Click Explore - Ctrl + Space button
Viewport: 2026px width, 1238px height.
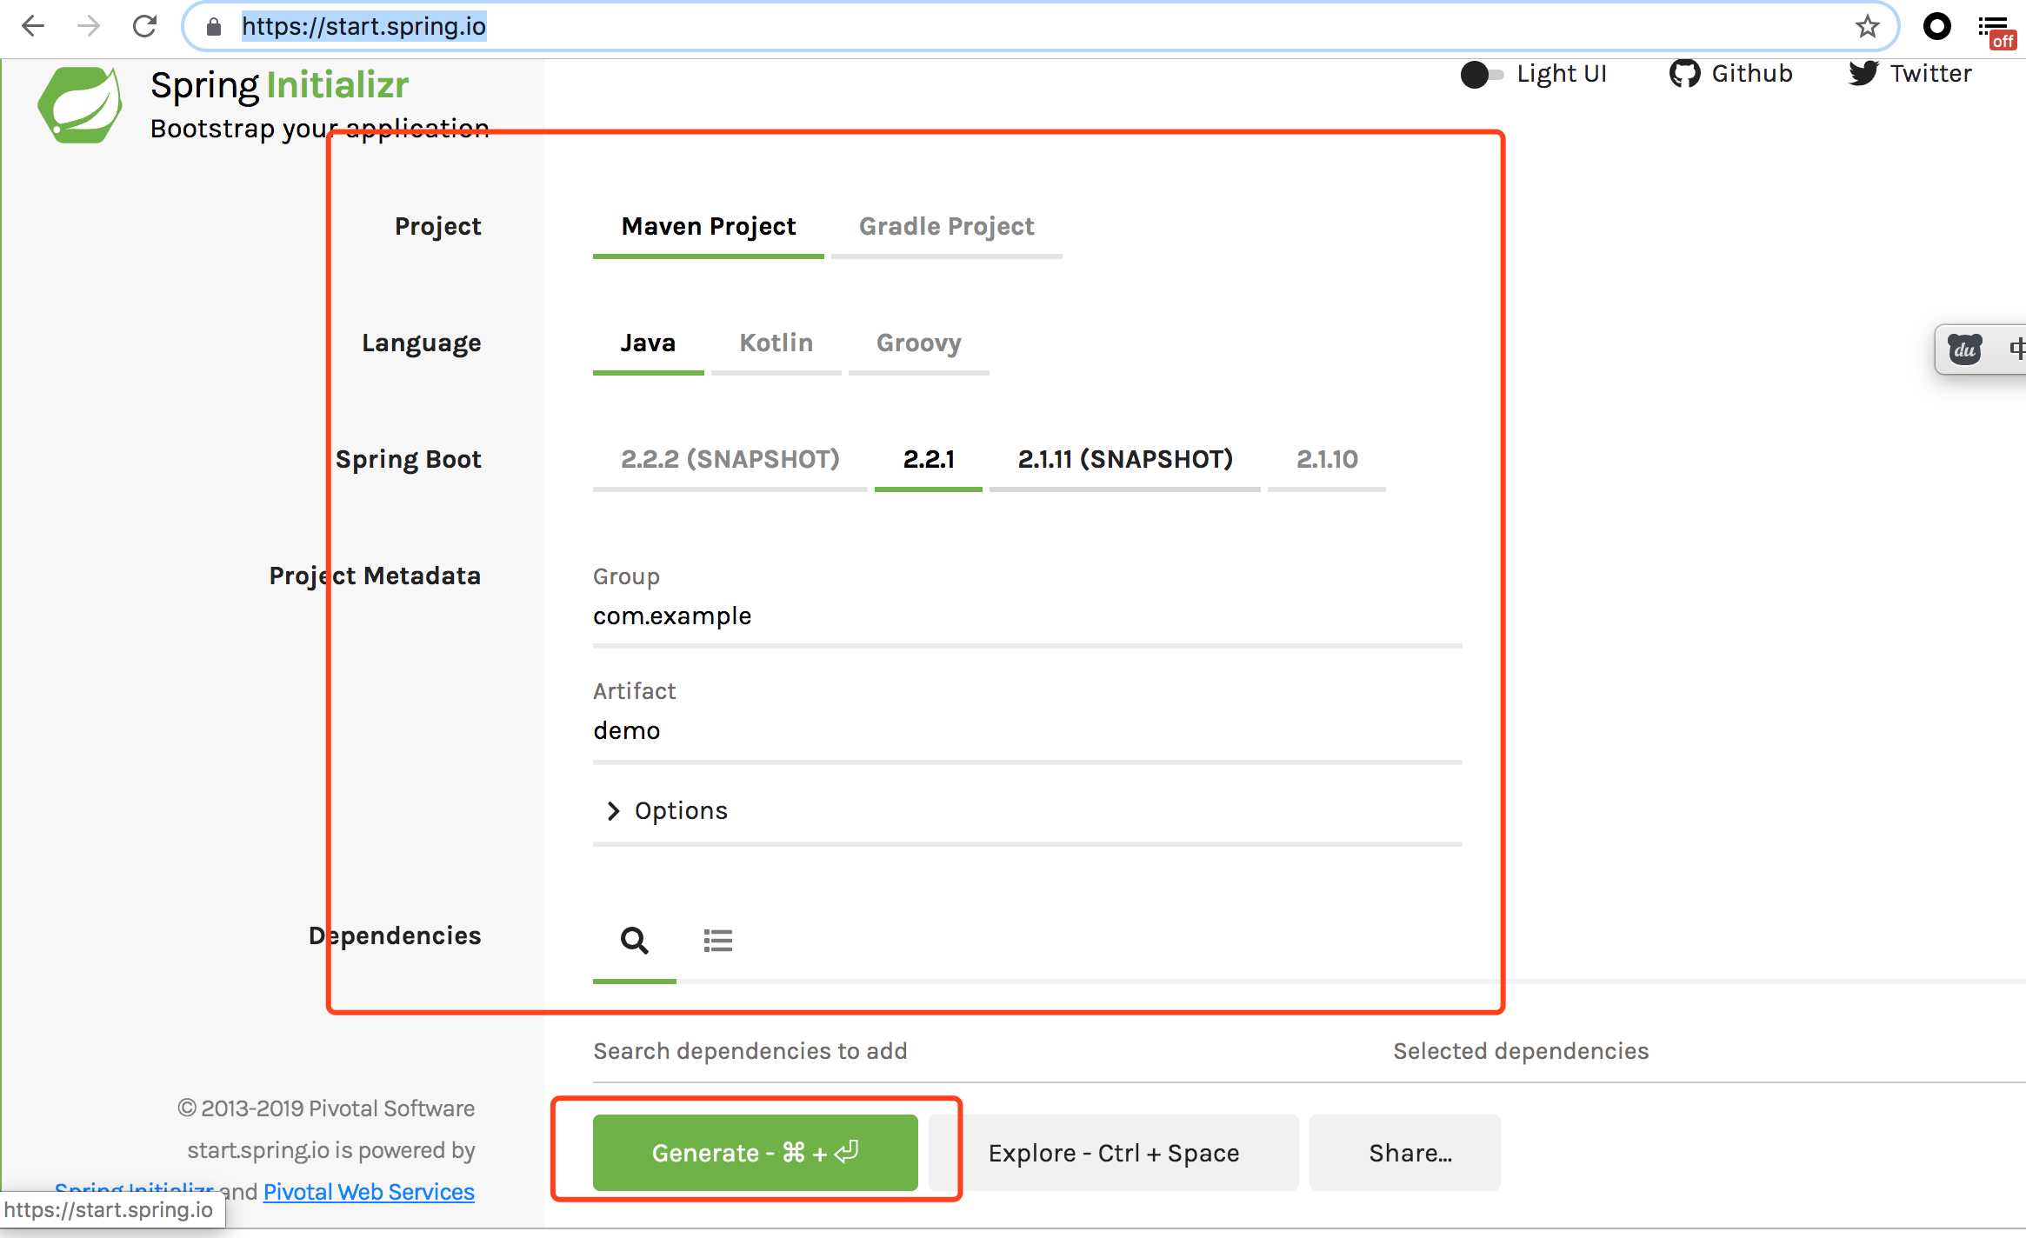[1113, 1153]
